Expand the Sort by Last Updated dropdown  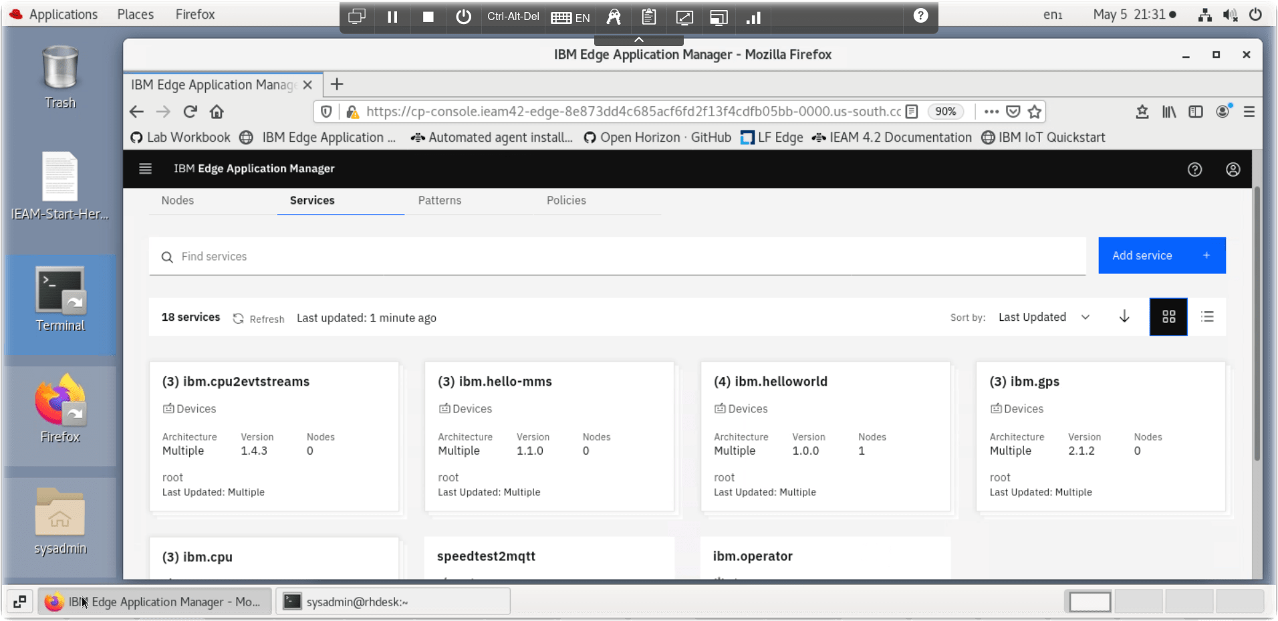coord(1044,317)
